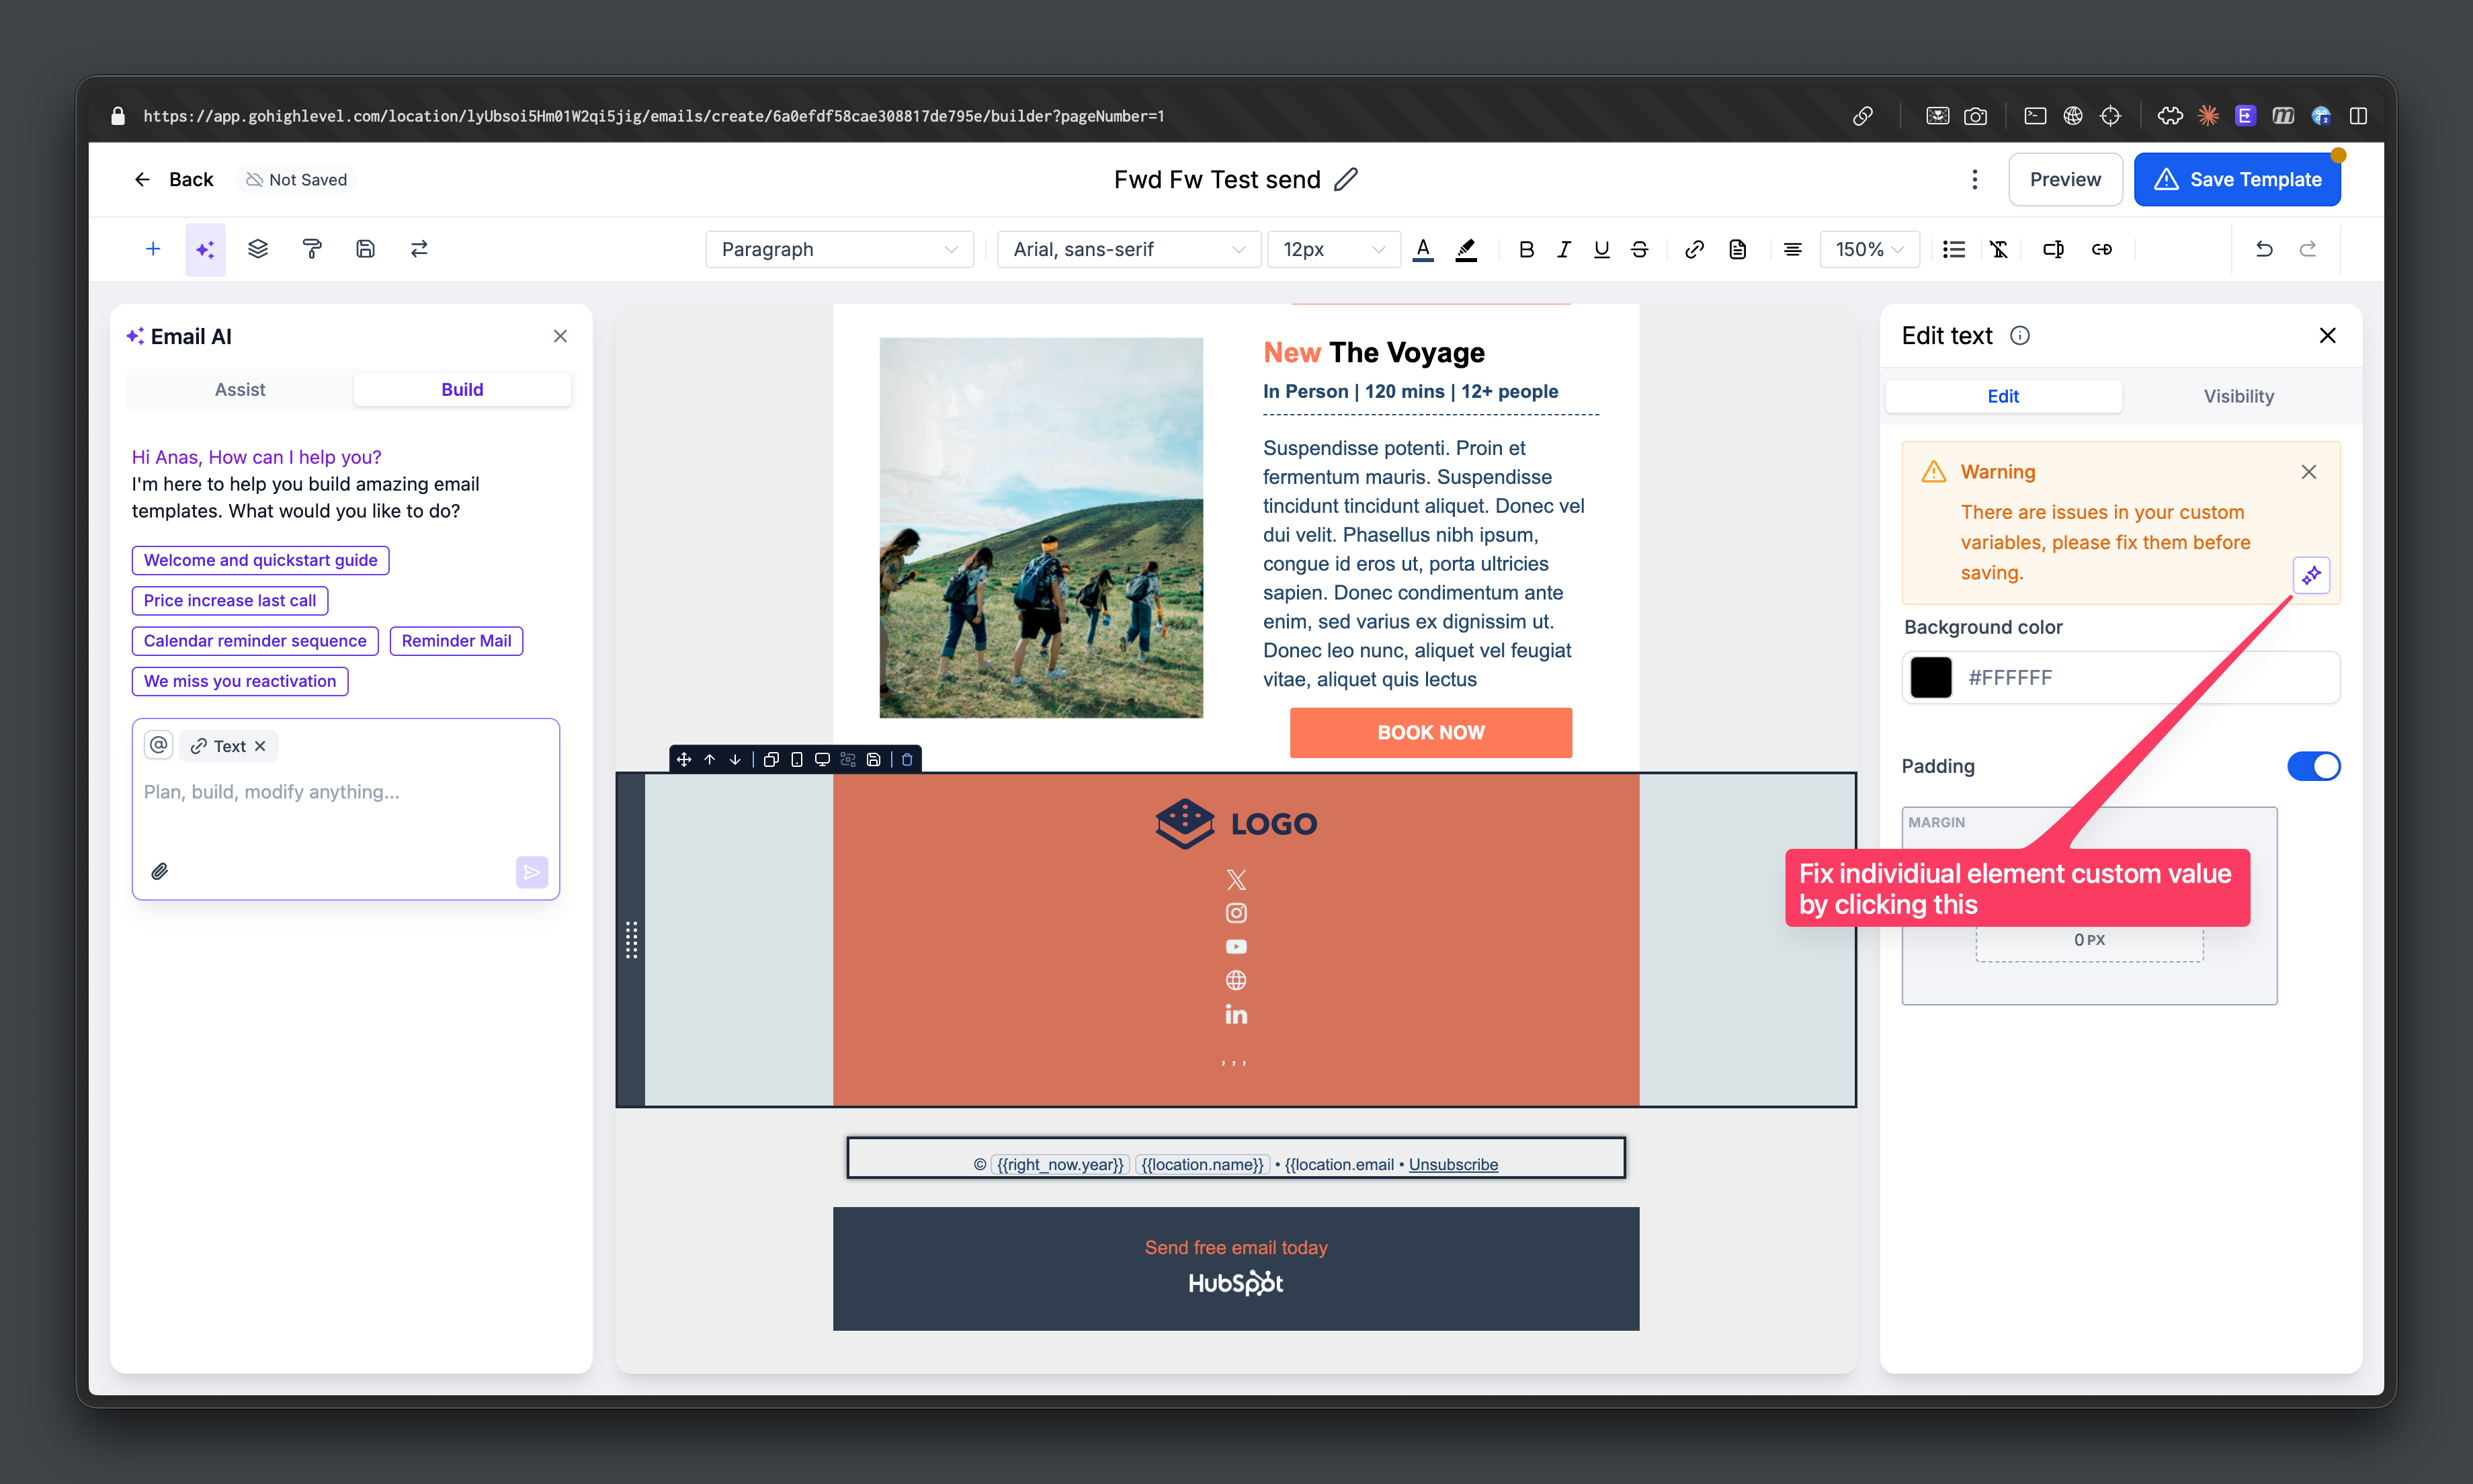Click the save icon in left toolbar

pyautogui.click(x=365, y=249)
